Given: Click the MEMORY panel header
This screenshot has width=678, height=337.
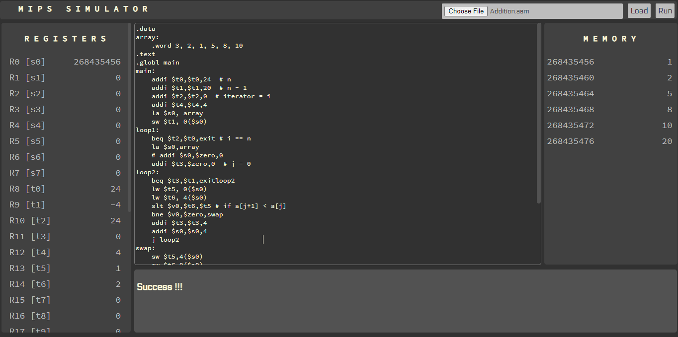Looking at the screenshot, I should 610,38.
